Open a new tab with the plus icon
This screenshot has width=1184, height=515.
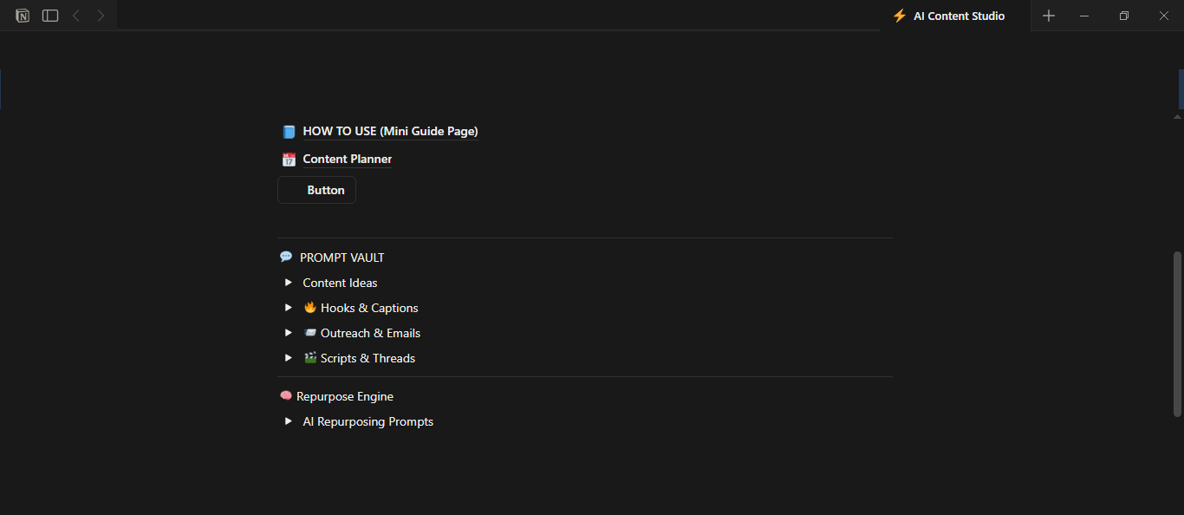pyautogui.click(x=1049, y=15)
